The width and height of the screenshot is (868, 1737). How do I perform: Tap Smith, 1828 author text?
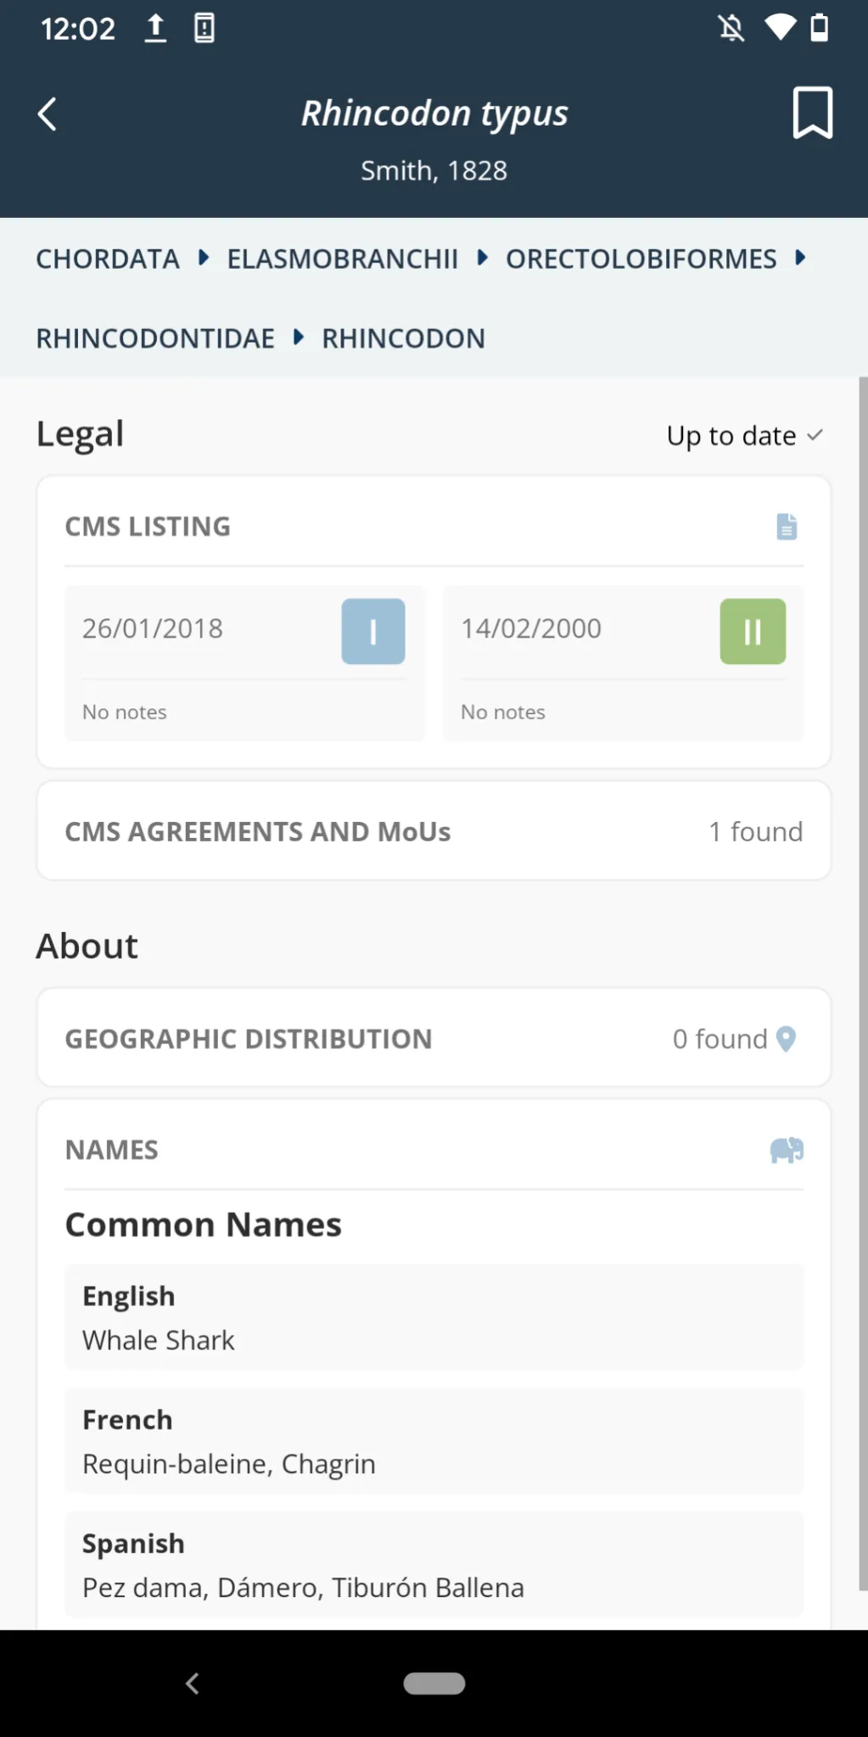pyautogui.click(x=434, y=170)
